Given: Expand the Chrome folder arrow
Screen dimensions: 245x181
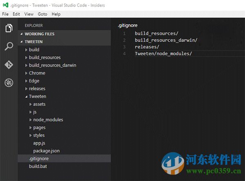Looking at the screenshot, I should (26, 73).
